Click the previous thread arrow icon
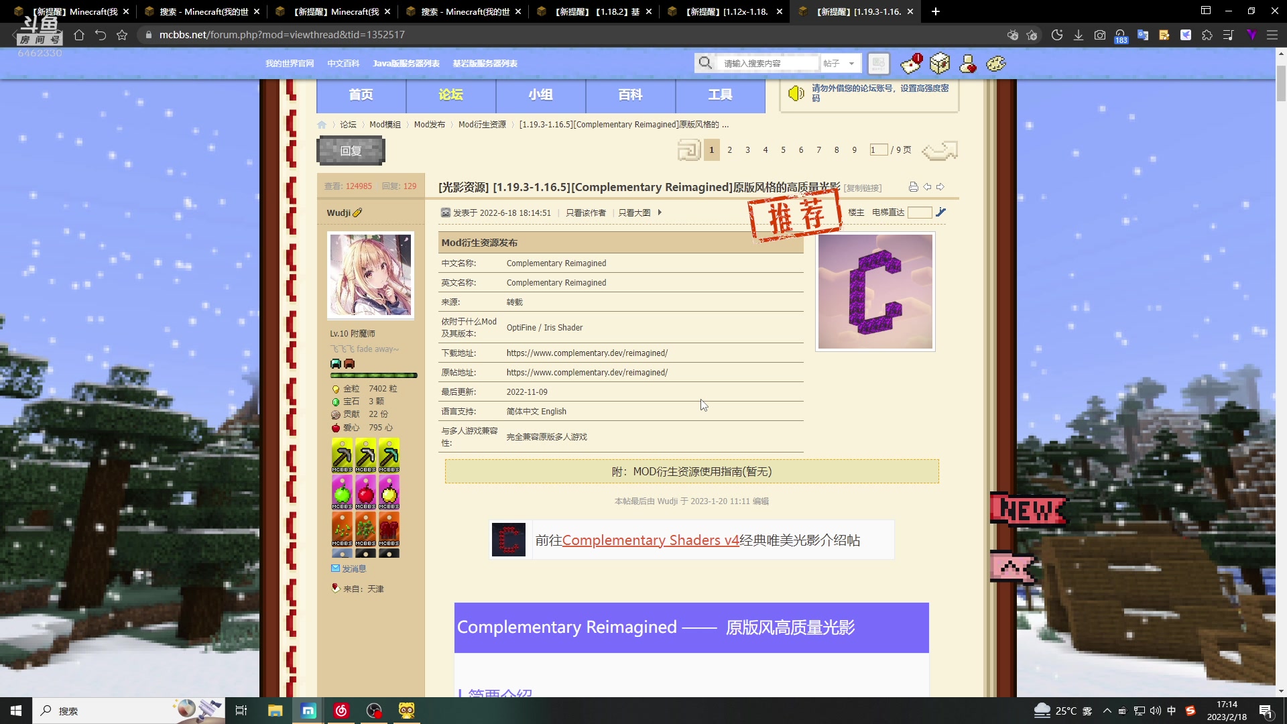 (x=927, y=187)
